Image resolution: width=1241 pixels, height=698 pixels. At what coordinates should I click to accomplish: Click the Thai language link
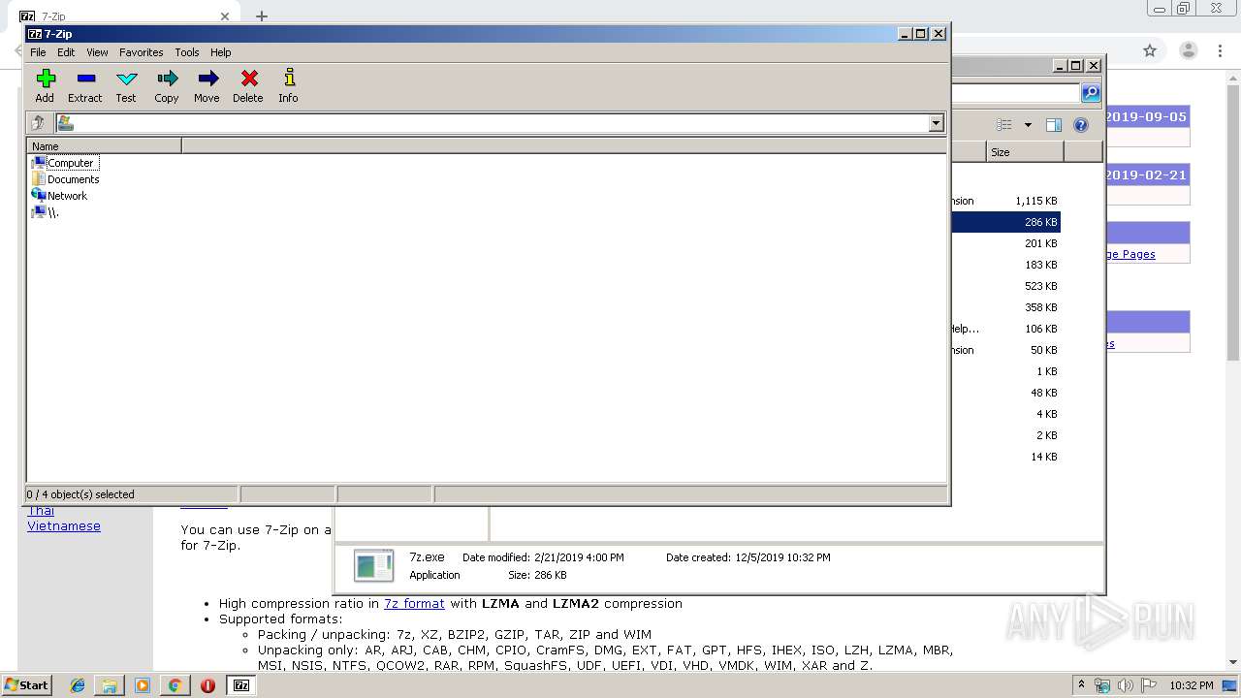(41, 511)
